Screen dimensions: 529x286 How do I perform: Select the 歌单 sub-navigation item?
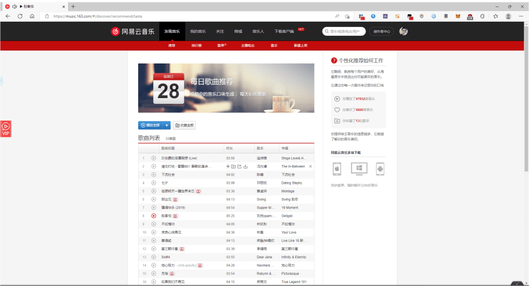222,46
